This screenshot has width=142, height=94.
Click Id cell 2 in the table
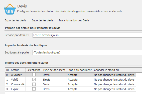click(8, 84)
